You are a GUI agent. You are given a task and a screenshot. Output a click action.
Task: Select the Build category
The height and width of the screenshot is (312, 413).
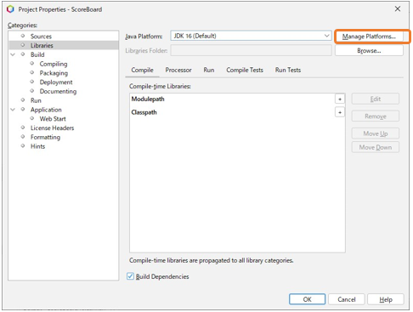37,54
